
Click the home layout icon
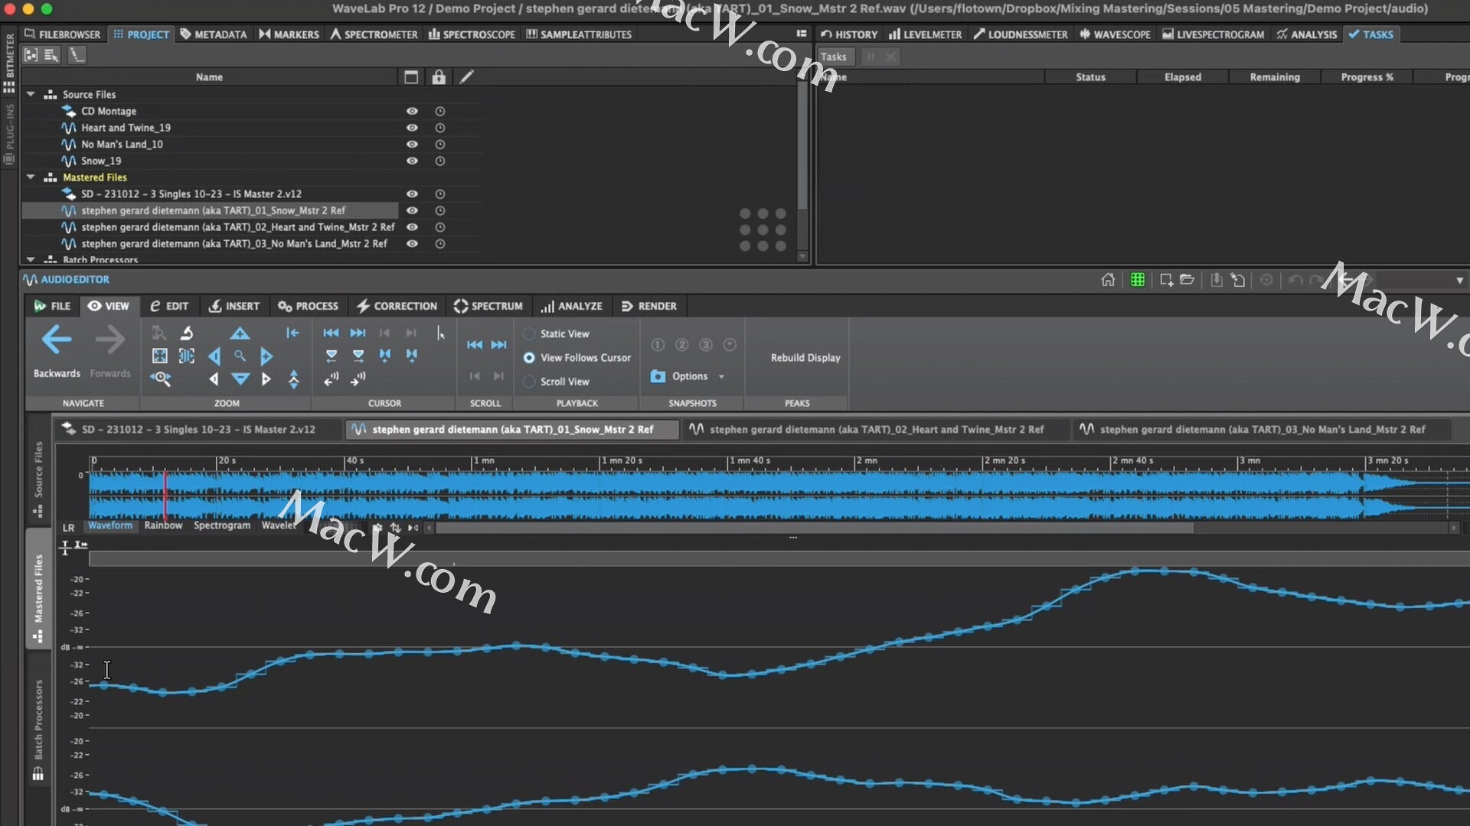[1108, 280]
